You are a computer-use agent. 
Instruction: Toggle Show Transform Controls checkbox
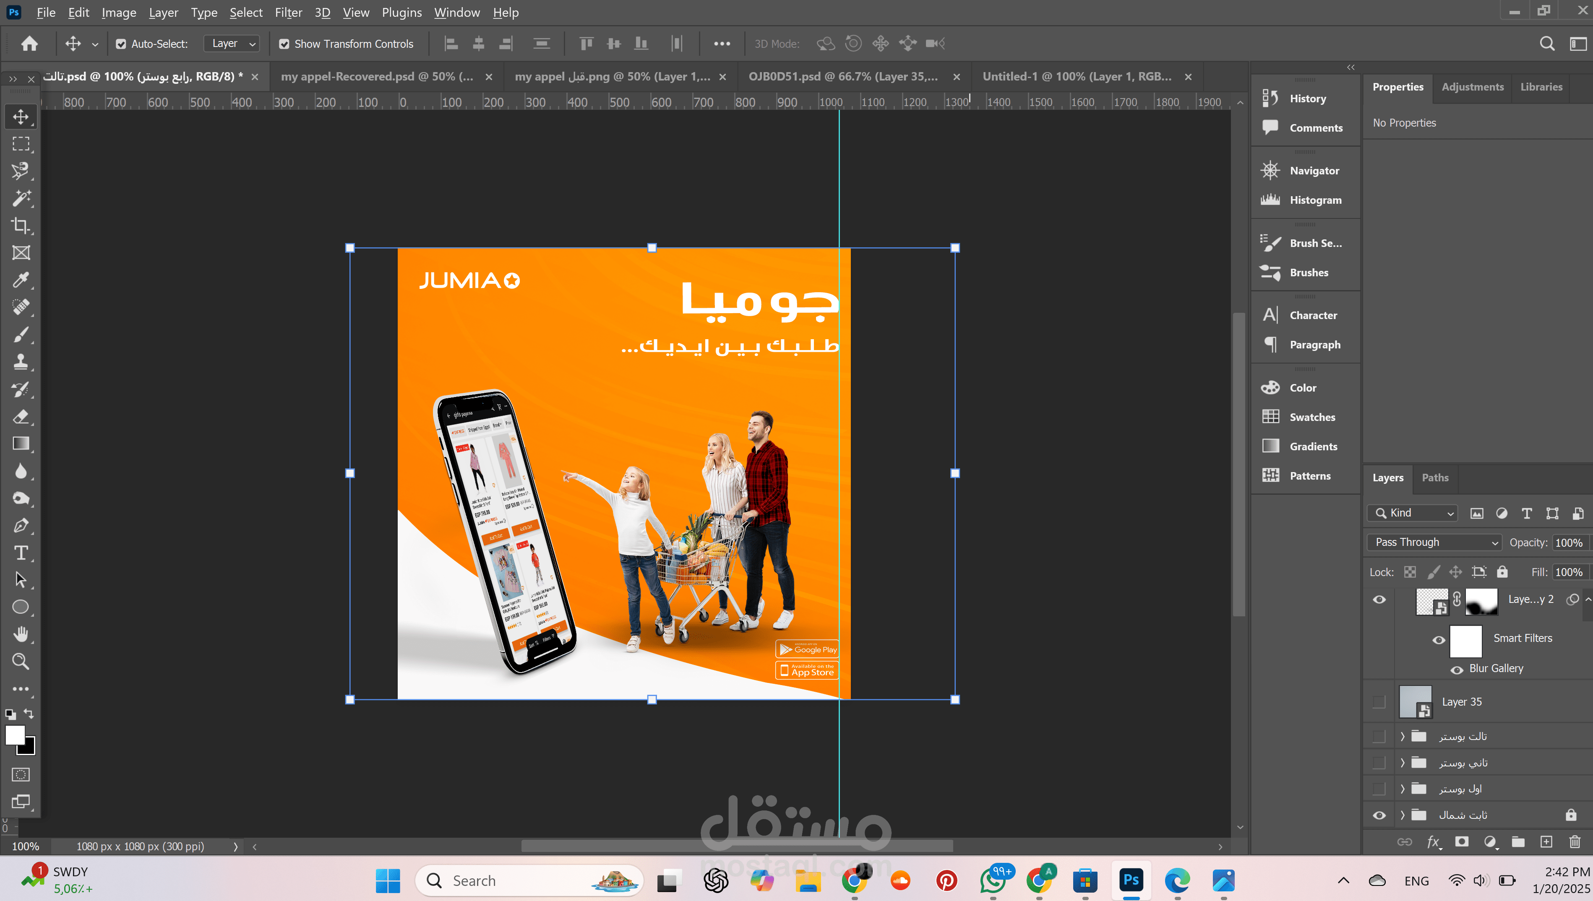[284, 44]
